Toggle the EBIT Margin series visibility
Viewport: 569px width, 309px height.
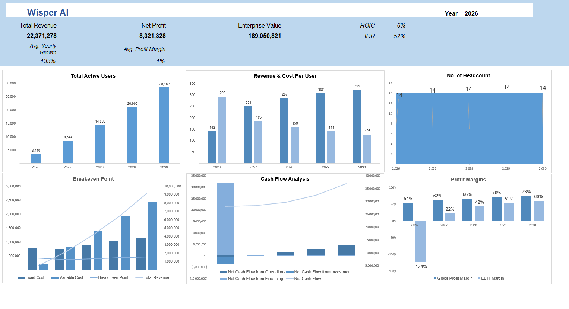click(x=491, y=278)
